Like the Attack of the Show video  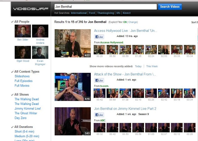(x=99, y=81)
